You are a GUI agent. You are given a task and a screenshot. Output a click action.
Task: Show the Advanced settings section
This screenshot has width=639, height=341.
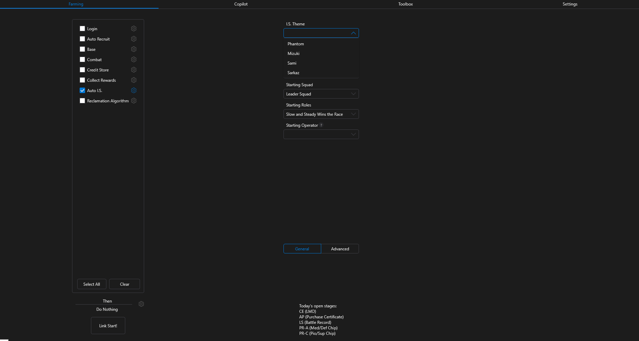(x=340, y=249)
